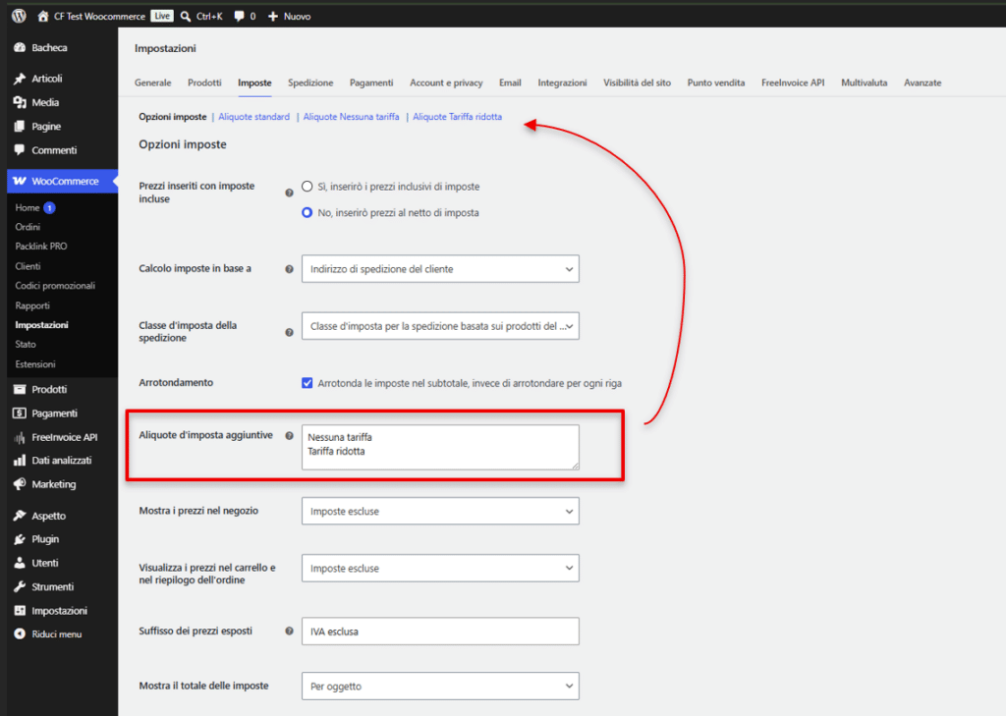Open the Avanzate tab
This screenshot has height=716, width=1006.
[922, 83]
